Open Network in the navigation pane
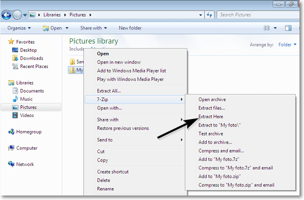This screenshot has width=304, height=200. pos(25,164)
